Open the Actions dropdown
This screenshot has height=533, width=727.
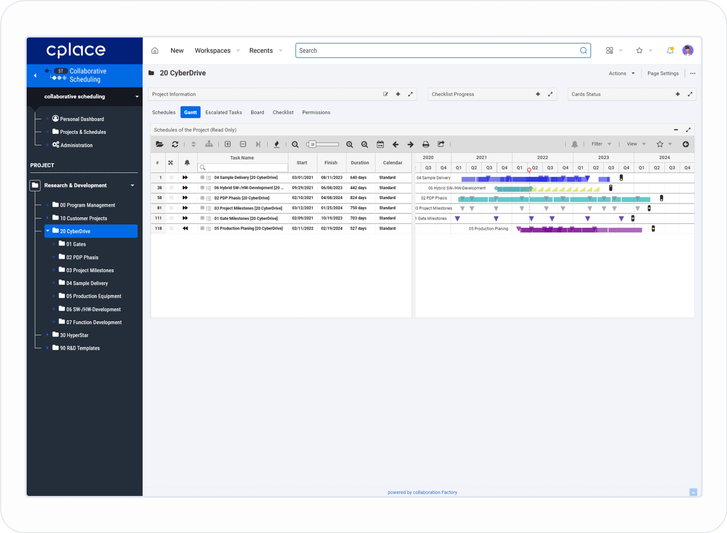[621, 74]
